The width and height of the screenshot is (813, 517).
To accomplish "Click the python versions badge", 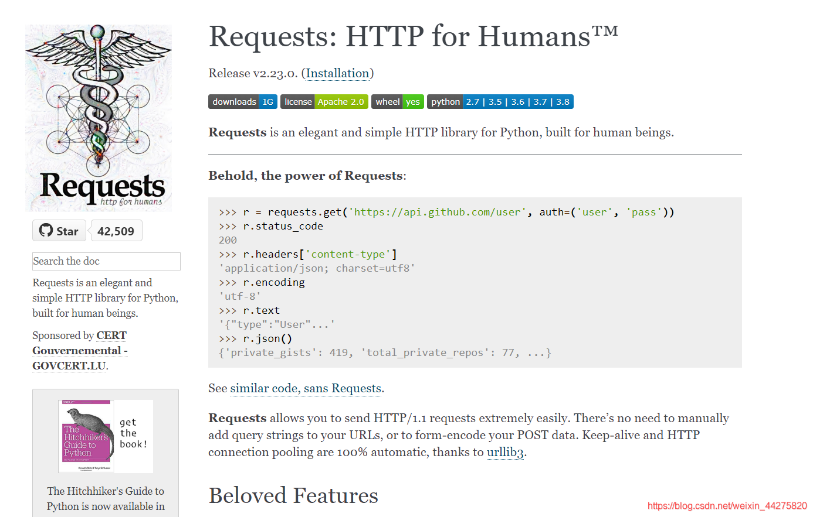I will click(x=500, y=102).
